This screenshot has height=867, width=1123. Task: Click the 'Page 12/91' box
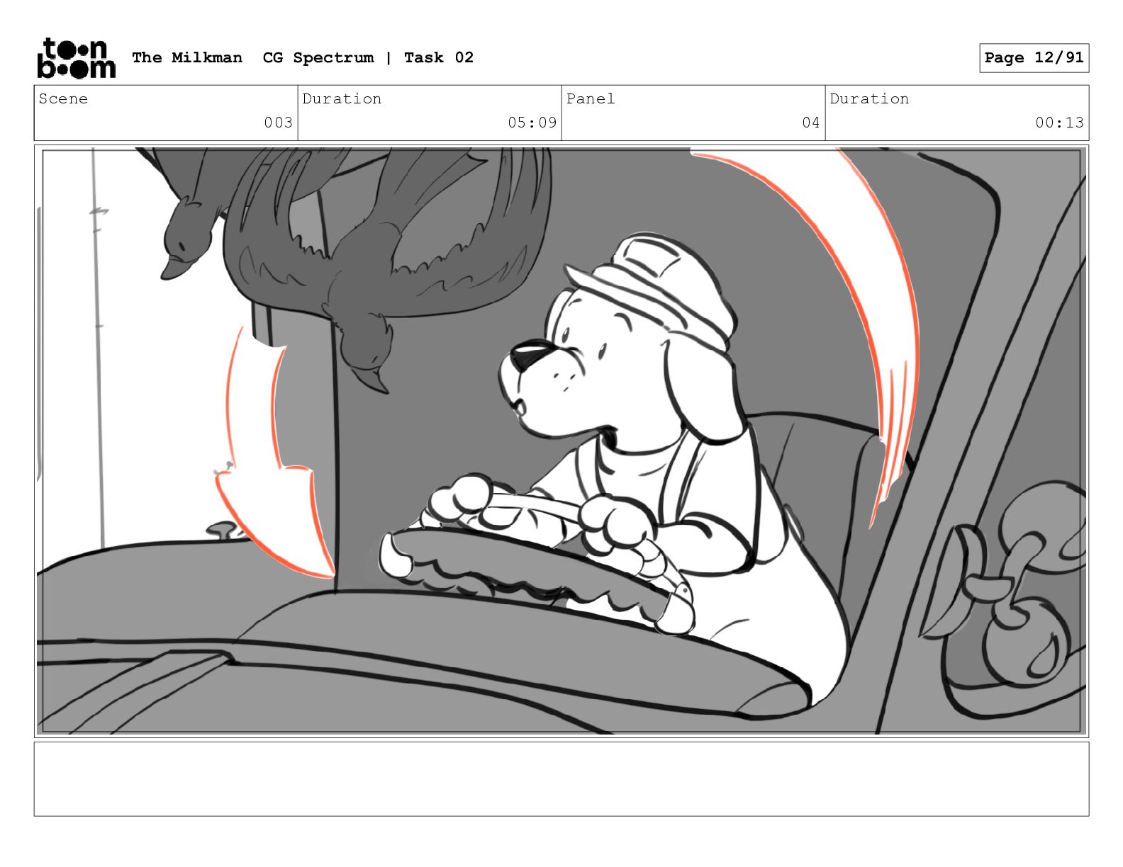[x=1034, y=58]
